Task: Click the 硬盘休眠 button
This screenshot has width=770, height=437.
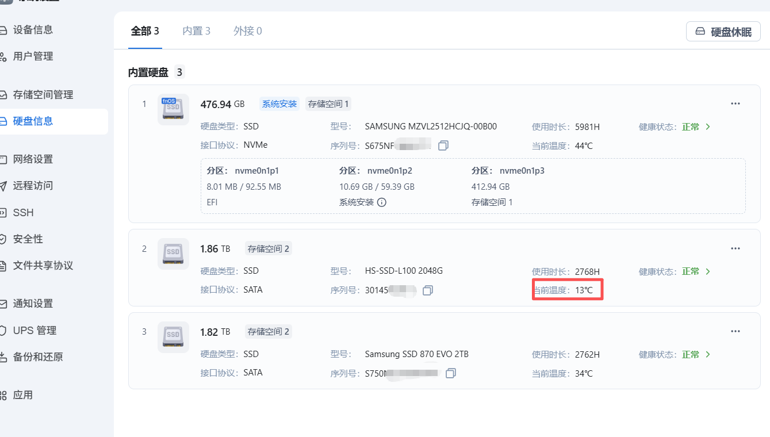Action: pos(723,32)
